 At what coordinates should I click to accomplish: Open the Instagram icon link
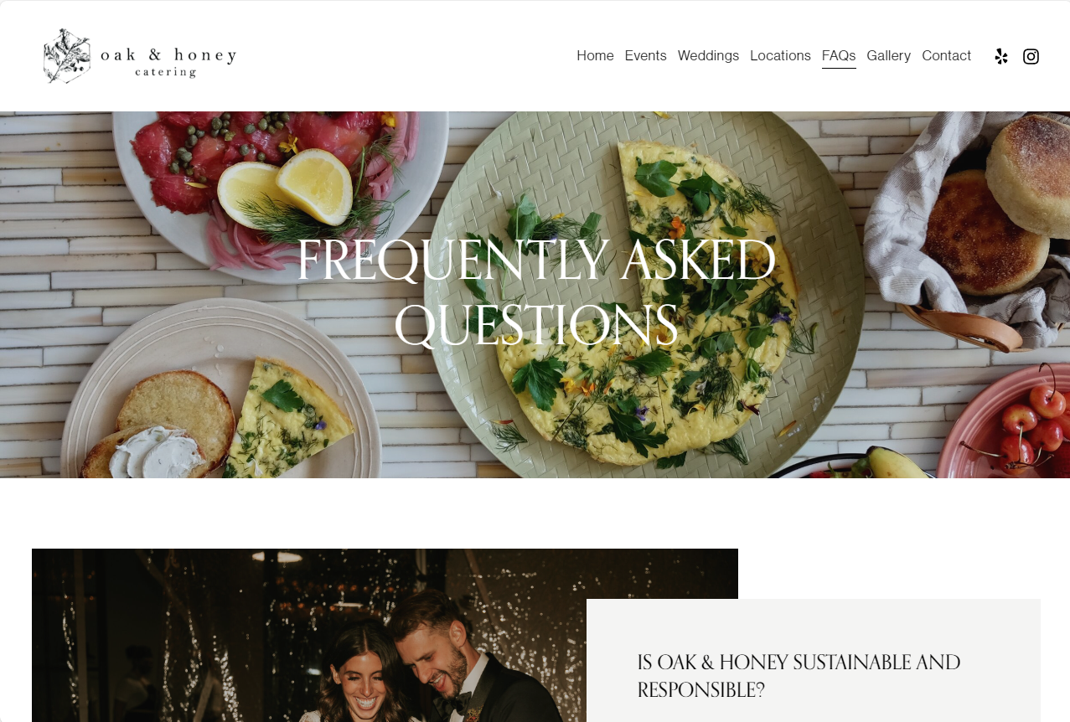tap(1031, 56)
